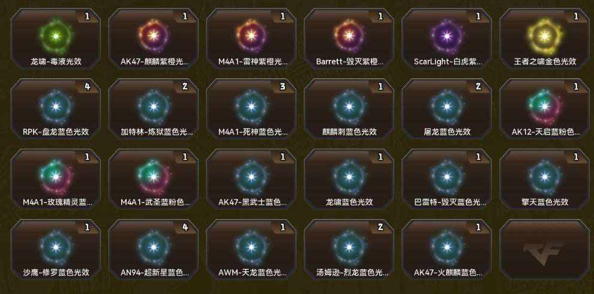This screenshot has width=594, height=294.
Task: Click the 加特林-炼狱蓝色 effect card
Action: tap(154, 109)
